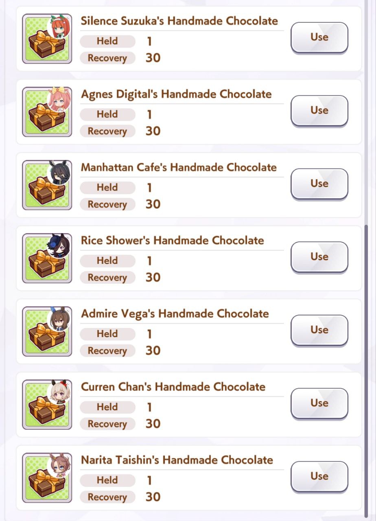
Task: Click the Recovery label for Manhattan Cafe's chocolate
Action: point(107,204)
